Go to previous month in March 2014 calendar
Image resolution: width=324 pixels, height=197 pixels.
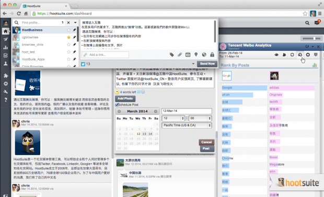(119, 111)
